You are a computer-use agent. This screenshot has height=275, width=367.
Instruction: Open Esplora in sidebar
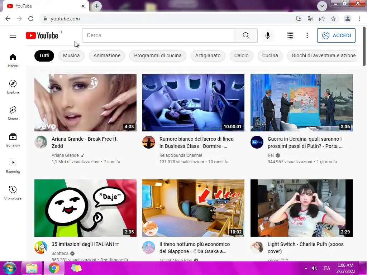[x=13, y=87]
